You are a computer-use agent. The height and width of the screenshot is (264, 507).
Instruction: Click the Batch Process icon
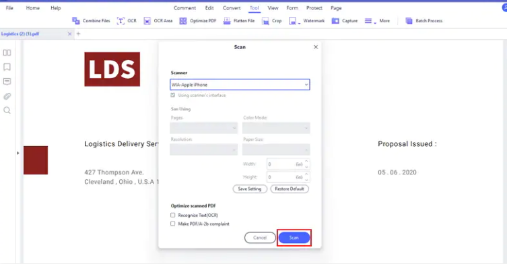point(409,21)
